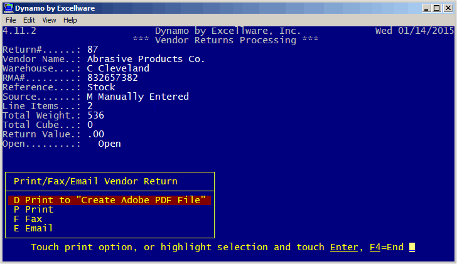
Task: Open the File menu
Action: [11, 20]
